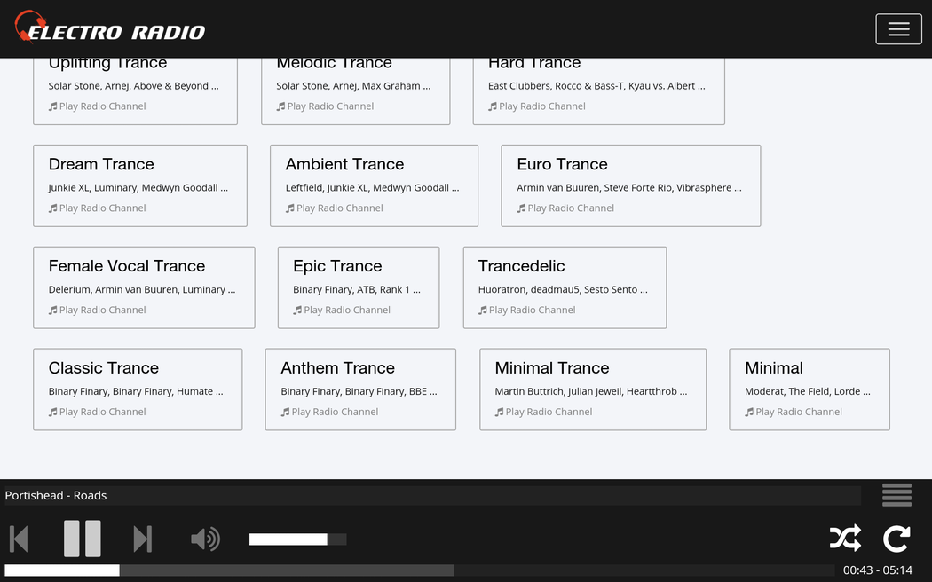Seek within the track progress bar

[419, 570]
